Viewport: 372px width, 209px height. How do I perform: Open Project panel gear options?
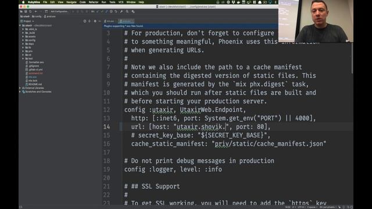pyautogui.click(x=95, y=21)
